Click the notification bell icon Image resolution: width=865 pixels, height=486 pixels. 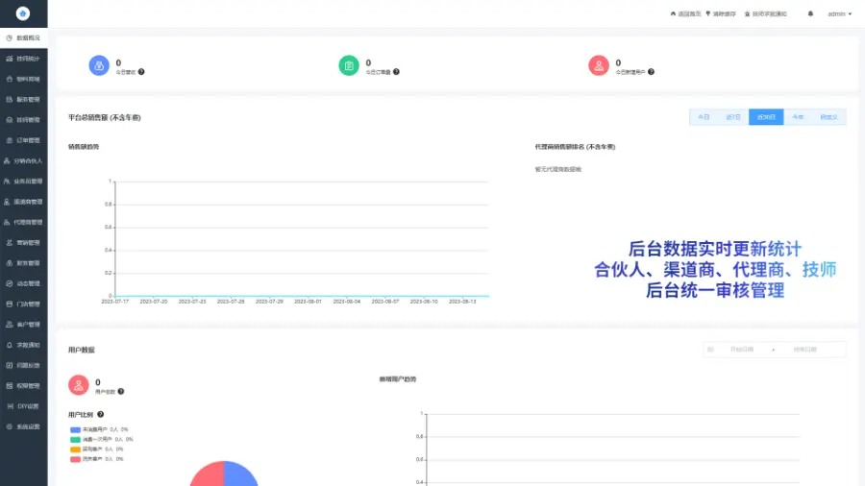tap(810, 13)
